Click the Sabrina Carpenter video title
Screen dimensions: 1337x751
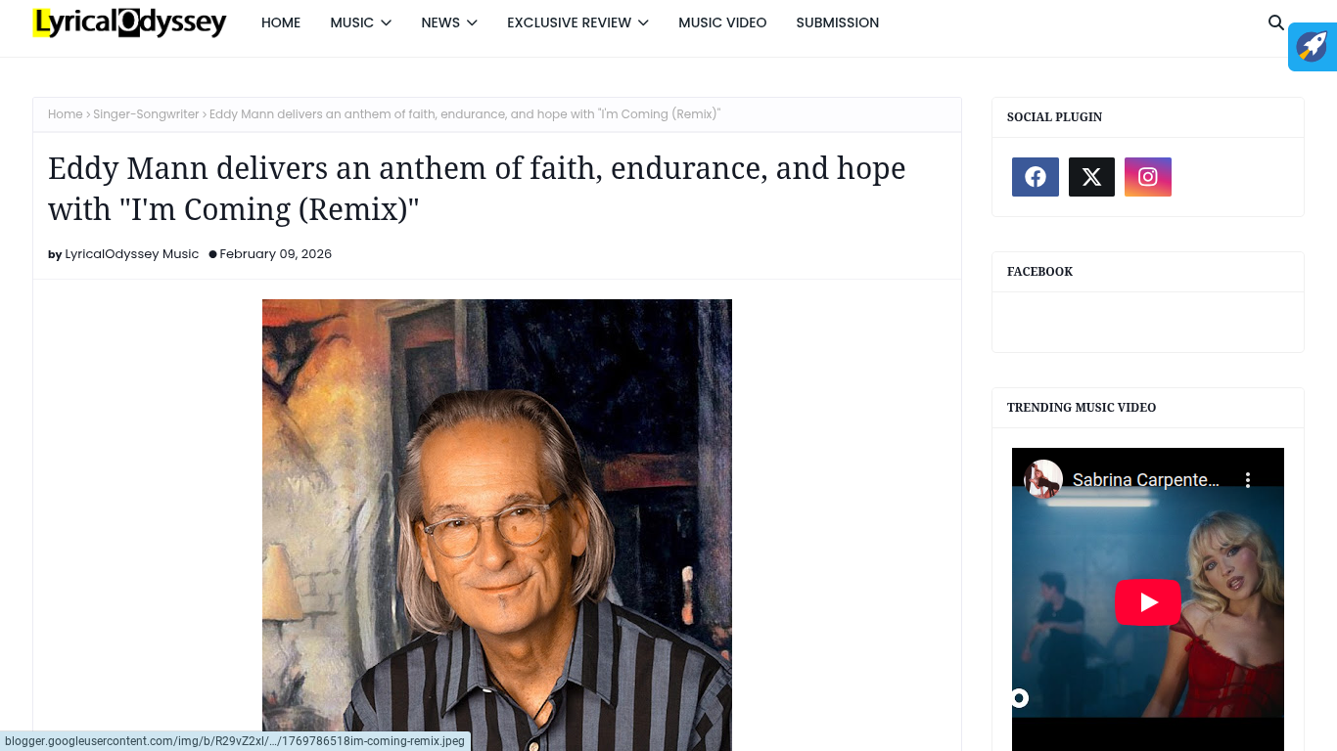1146,479
